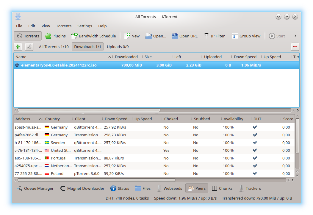Create a New torrent
The image size is (313, 215).
tap(132, 36)
